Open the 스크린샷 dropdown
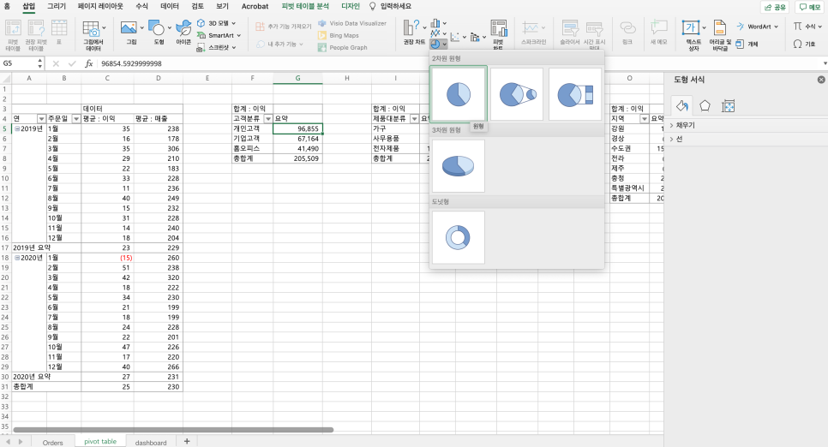Image resolution: width=828 pixels, height=447 pixels. pos(216,47)
